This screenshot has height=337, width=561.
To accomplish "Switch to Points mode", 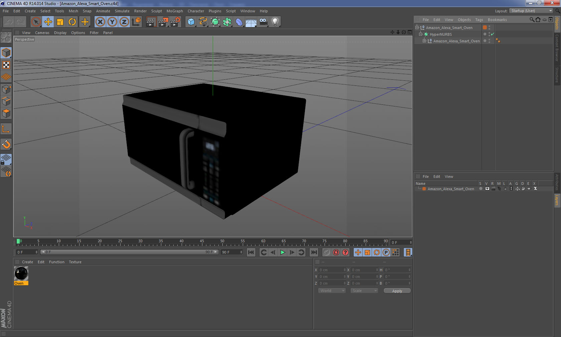I will pos(6,89).
